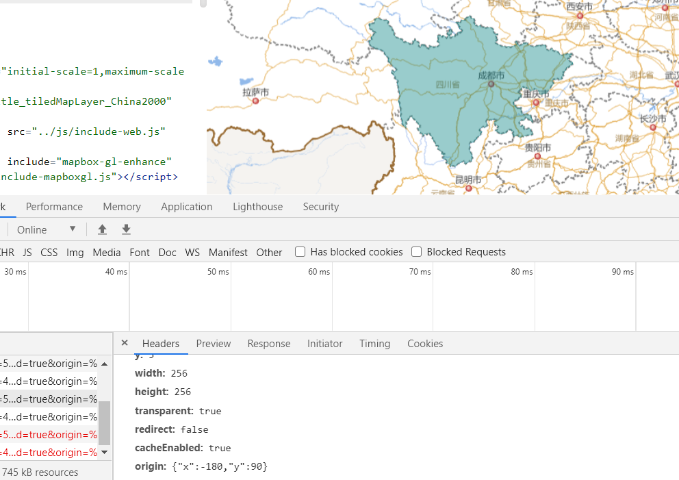Screen dimensions: 679x480
Task: Click the "redirect: false" parameter line
Action: 172,429
